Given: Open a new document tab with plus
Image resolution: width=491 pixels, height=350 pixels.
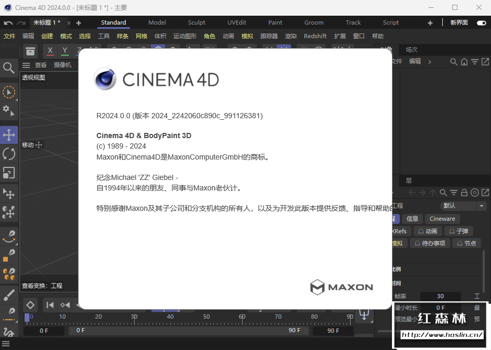Looking at the screenshot, I should pos(79,23).
